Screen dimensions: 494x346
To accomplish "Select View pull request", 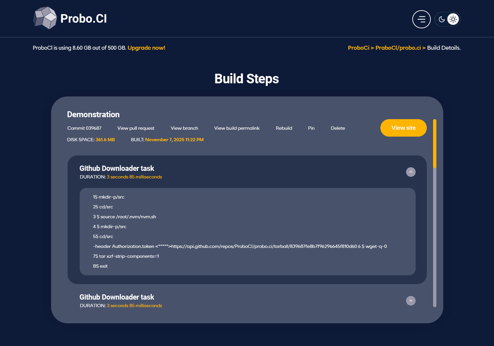I will (x=136, y=128).
